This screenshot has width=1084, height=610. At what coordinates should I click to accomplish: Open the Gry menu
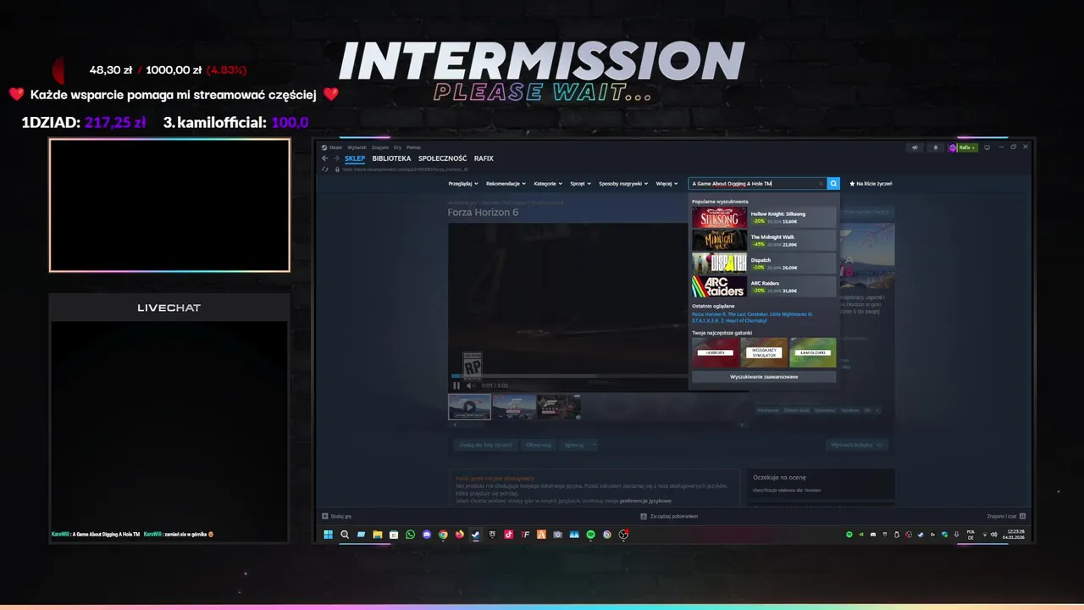click(397, 147)
